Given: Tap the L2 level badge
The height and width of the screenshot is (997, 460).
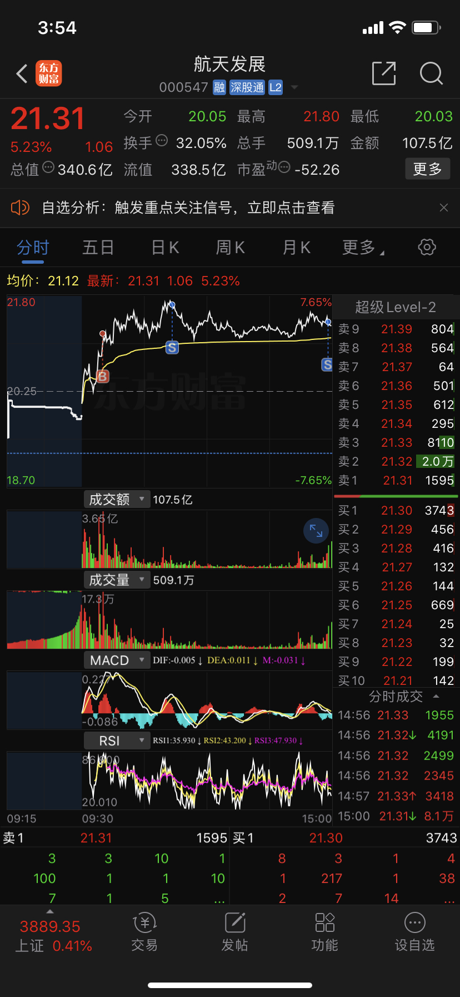Looking at the screenshot, I should (x=276, y=87).
